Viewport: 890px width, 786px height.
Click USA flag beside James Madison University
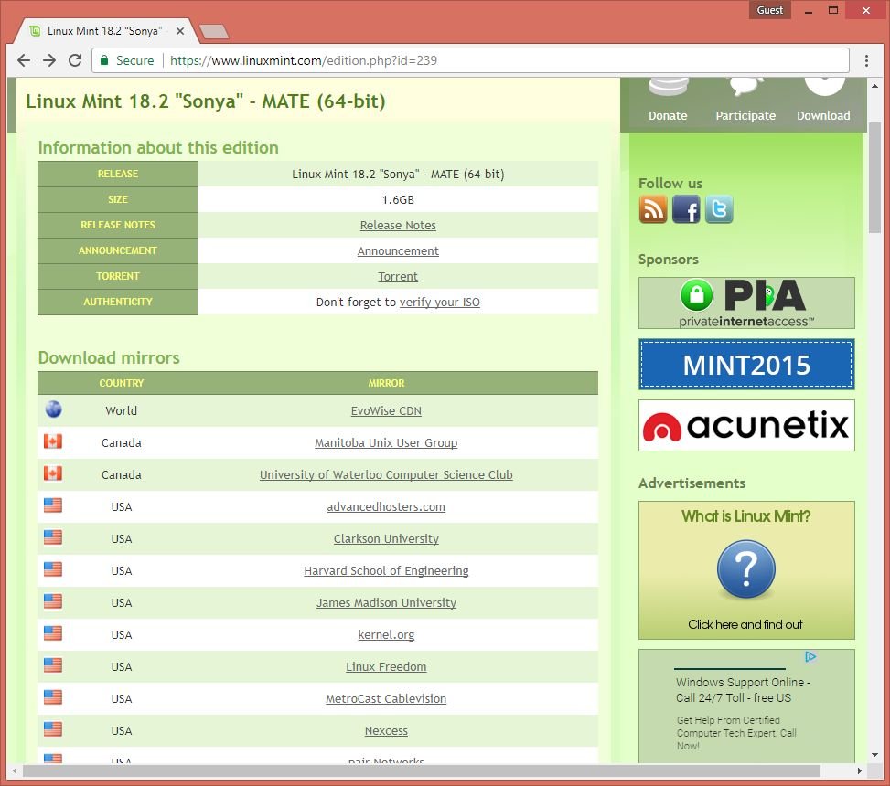(53, 601)
